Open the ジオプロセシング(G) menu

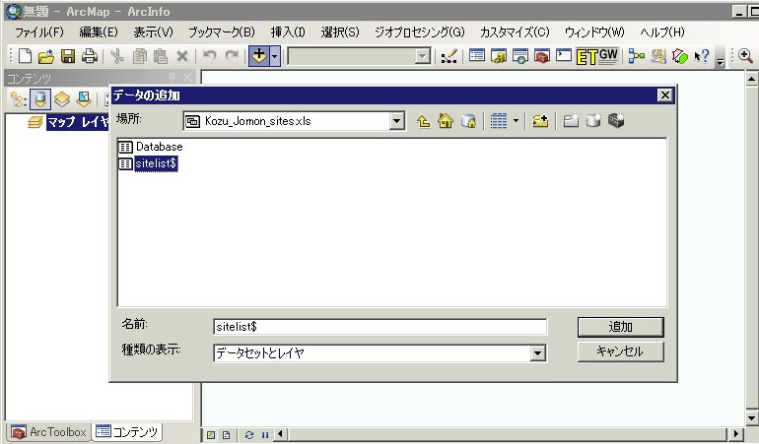coord(420,32)
